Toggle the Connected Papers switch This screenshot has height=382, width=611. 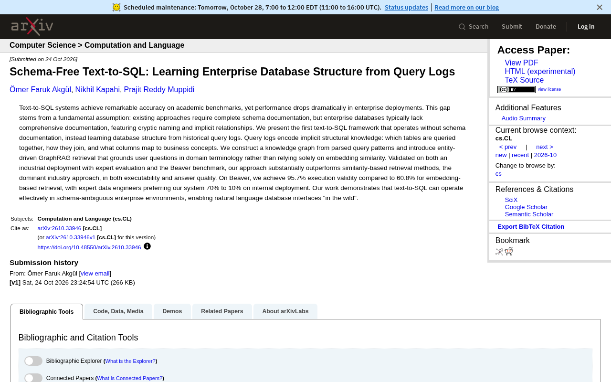tap(33, 378)
